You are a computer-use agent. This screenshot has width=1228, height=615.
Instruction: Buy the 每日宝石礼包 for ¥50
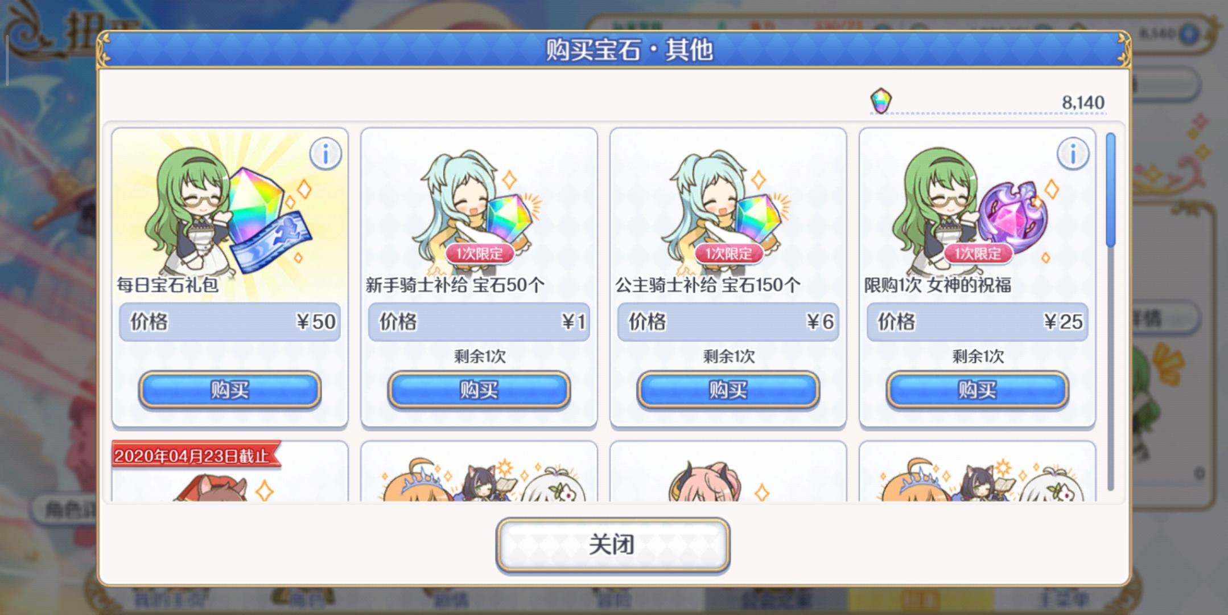230,390
